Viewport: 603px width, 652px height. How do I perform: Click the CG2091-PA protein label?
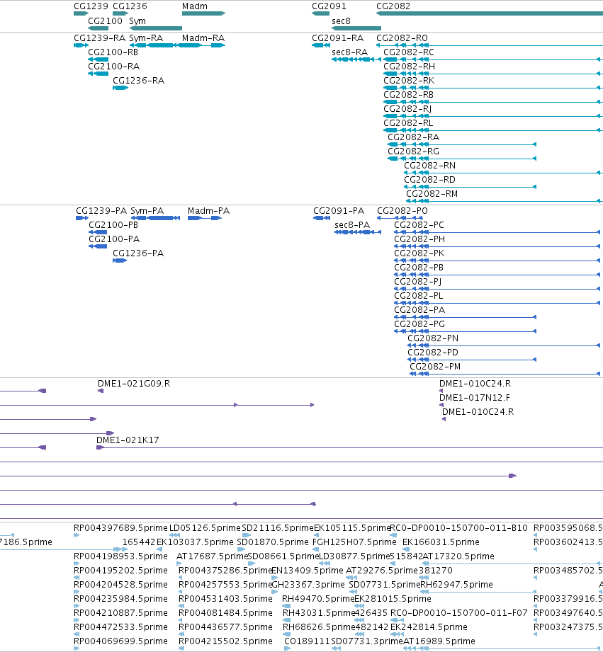339,211
